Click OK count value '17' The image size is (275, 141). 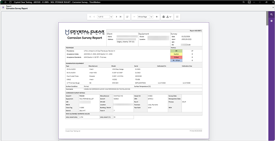coord(192,51)
